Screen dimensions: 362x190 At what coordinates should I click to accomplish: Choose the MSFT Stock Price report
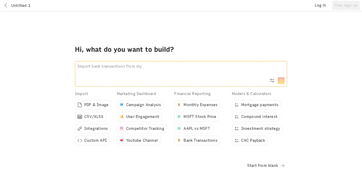197,117
